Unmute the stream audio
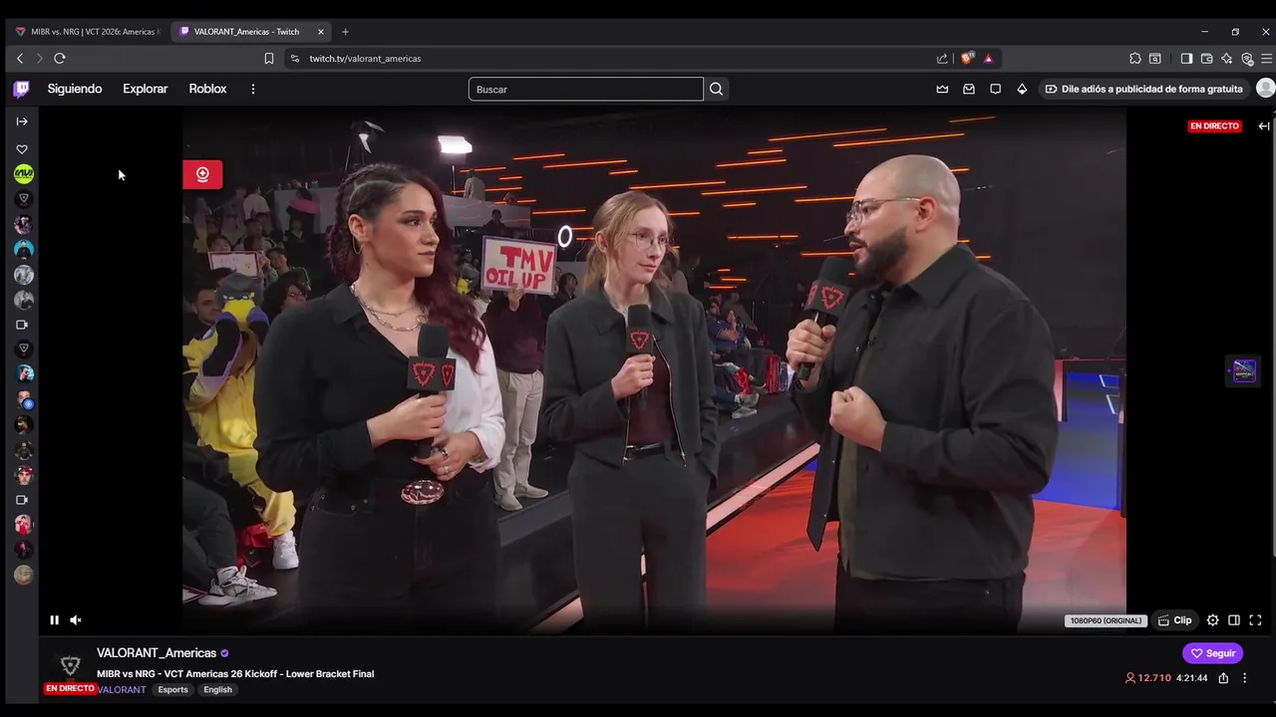 [75, 620]
